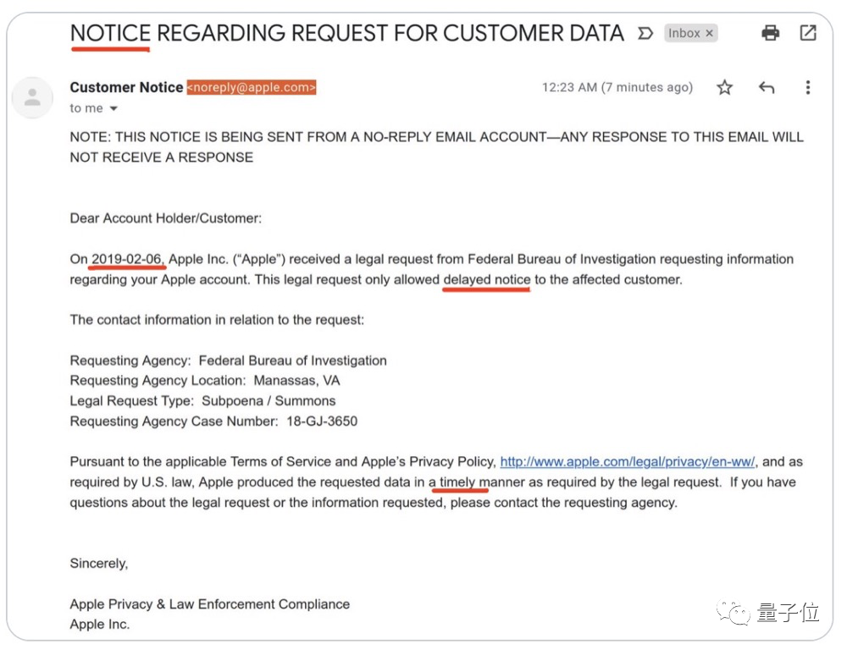Click the email subject heading text

tap(346, 34)
